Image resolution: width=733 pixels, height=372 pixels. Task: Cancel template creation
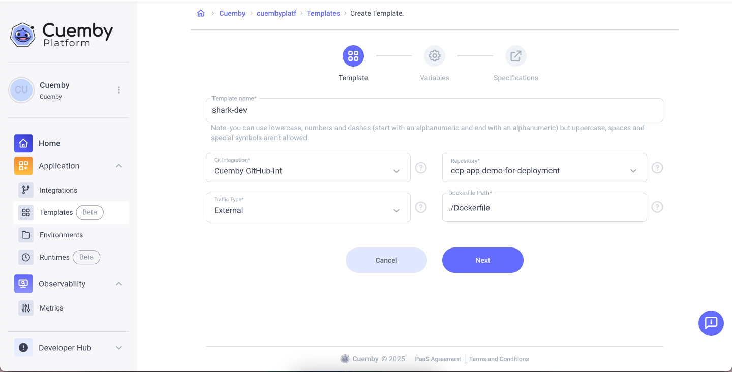[386, 260]
